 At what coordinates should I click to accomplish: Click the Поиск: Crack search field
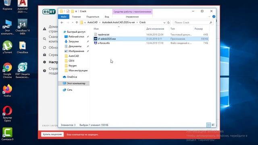tap(193, 23)
